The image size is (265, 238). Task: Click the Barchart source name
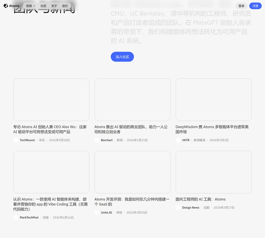[x=107, y=140]
